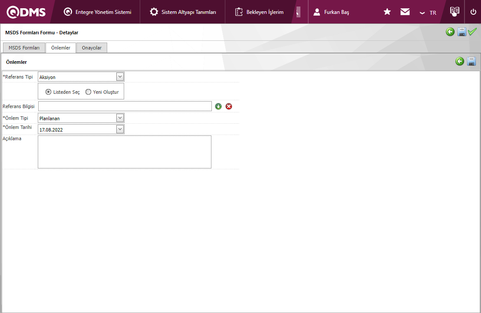Screen dimensions: 481x313
Task: Select Yeni Oluştur radio button
Action: click(x=89, y=92)
